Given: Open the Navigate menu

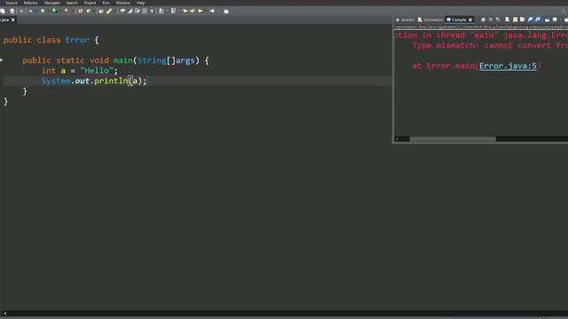Looking at the screenshot, I should click(x=51, y=3).
